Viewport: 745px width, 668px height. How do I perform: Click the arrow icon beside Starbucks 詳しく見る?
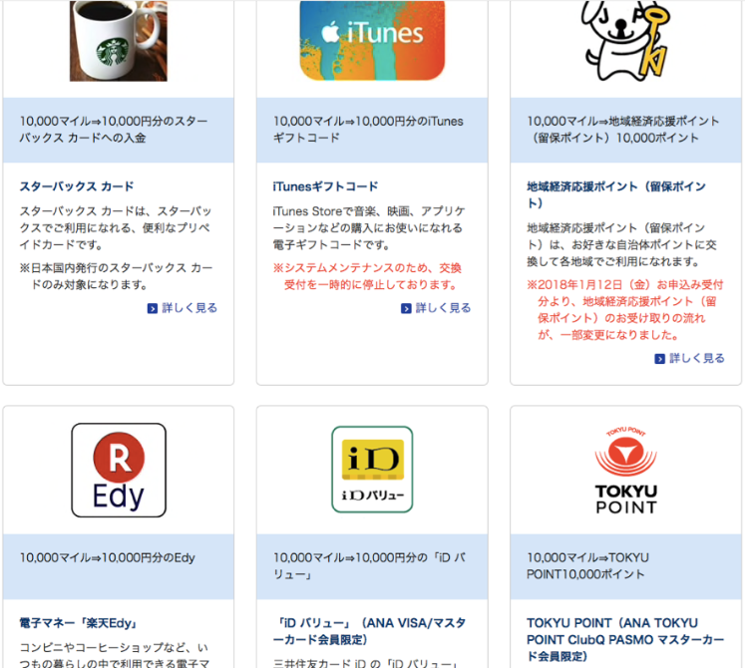(x=152, y=309)
